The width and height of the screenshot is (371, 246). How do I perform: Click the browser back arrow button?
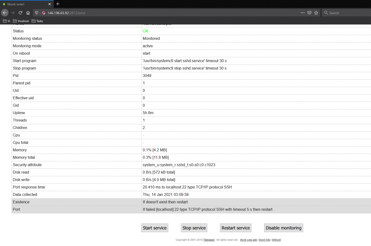pyautogui.click(x=5, y=13)
